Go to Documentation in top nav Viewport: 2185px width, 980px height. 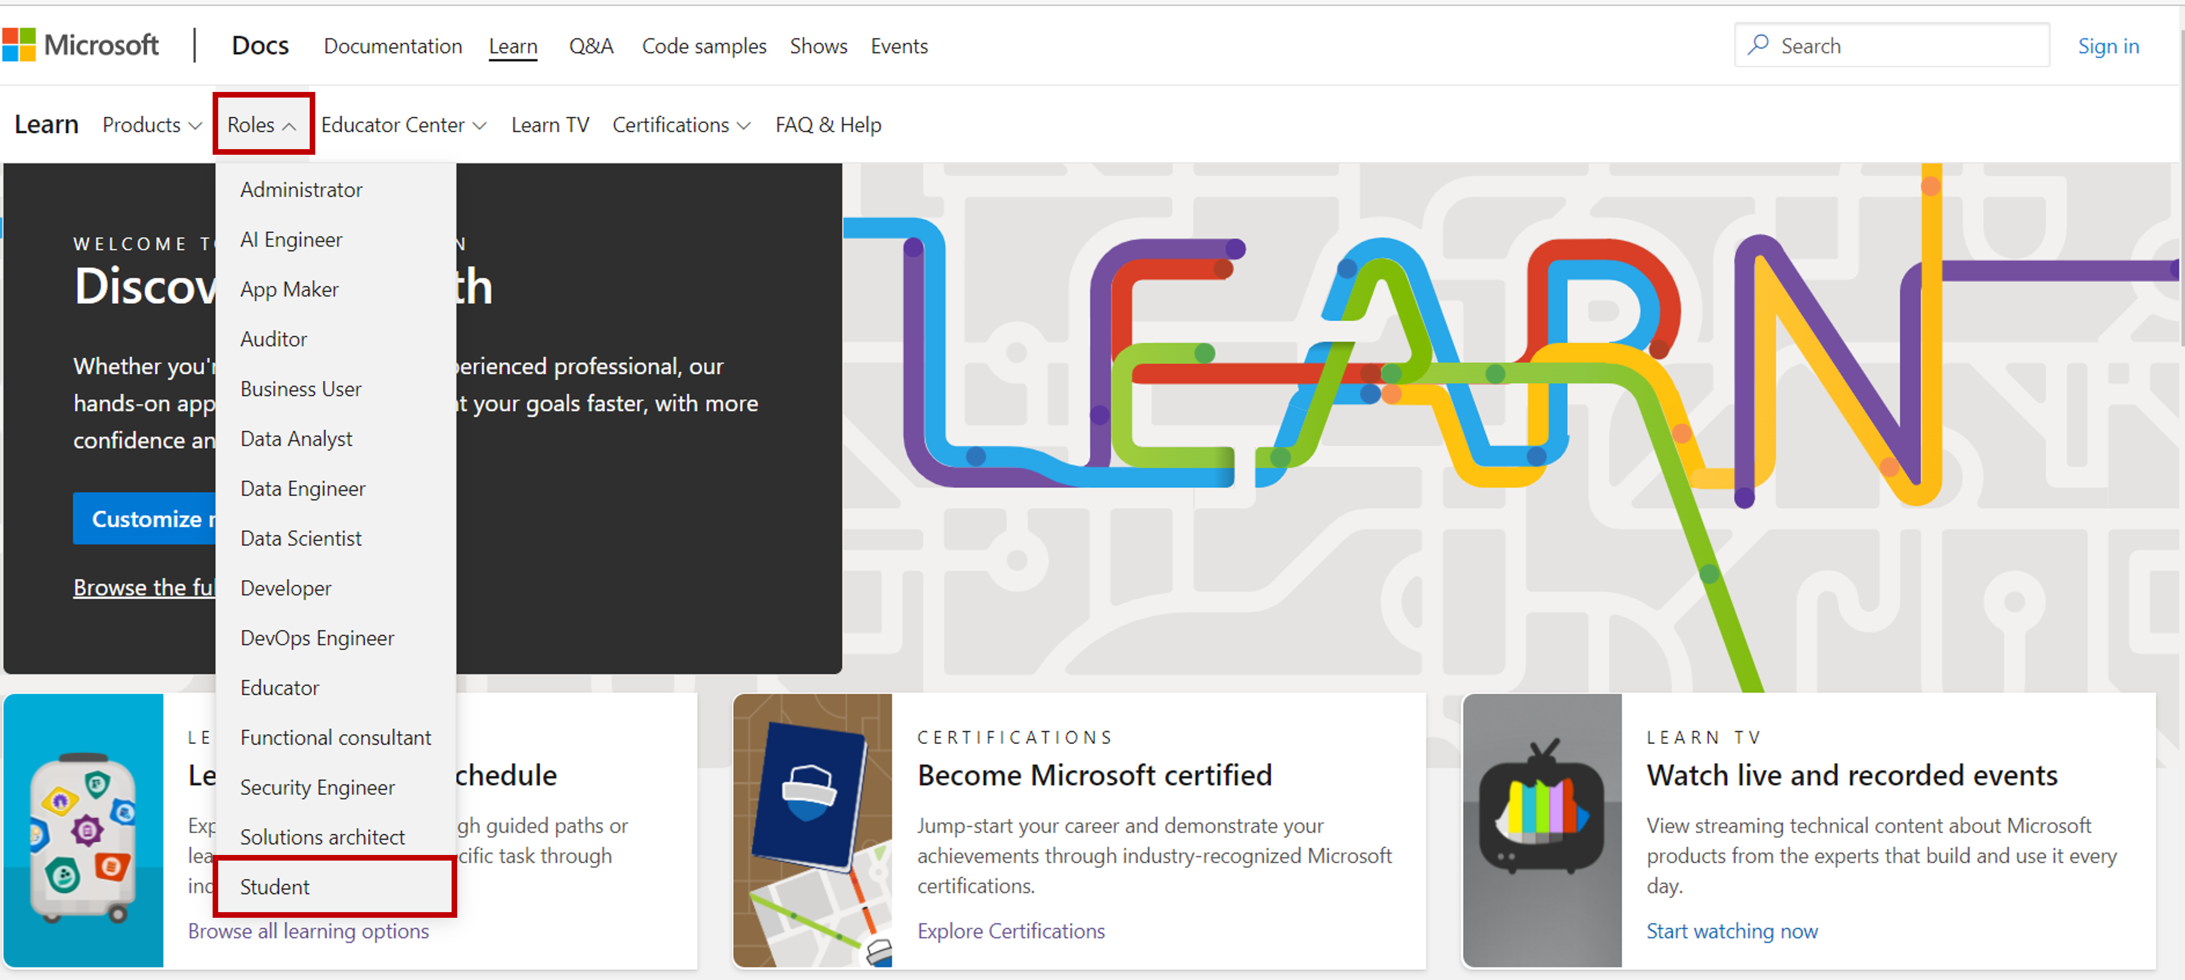click(x=393, y=46)
